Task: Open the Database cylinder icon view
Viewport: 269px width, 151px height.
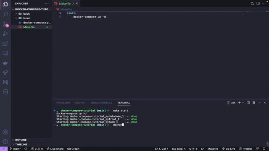Action: (x=5, y=92)
